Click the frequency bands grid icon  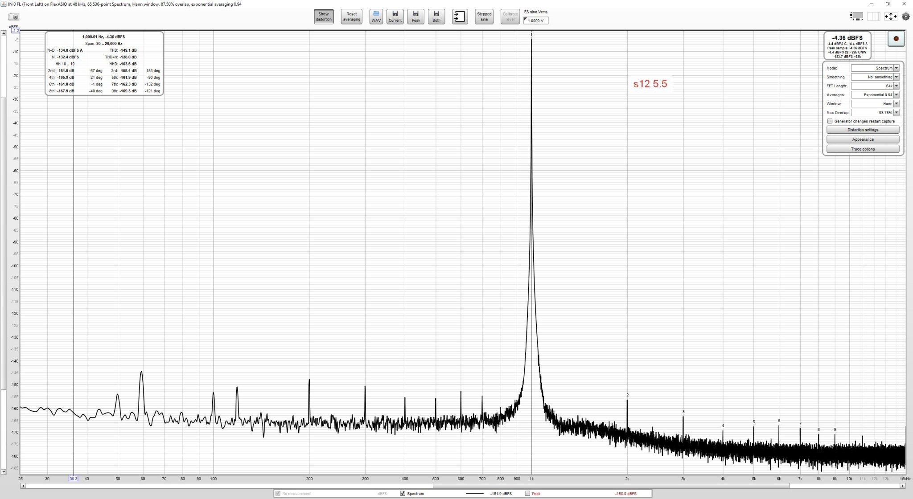tap(873, 16)
